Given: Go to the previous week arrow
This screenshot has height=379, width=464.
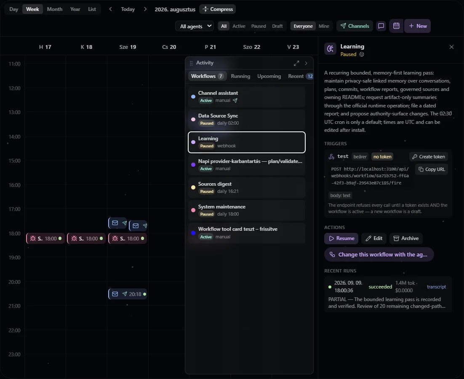Looking at the screenshot, I should [x=110, y=9].
